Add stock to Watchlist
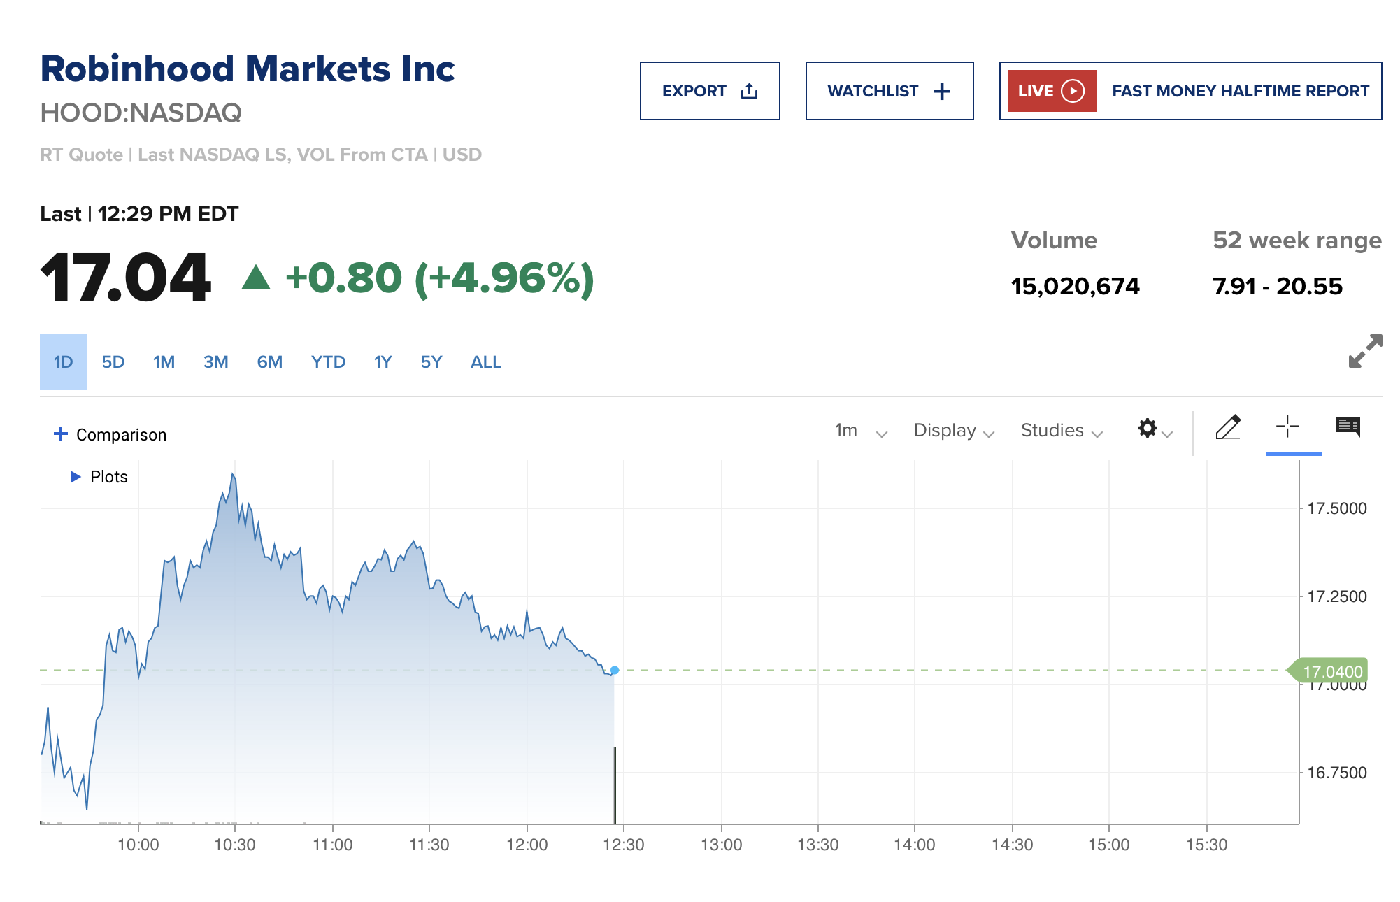1400x902 pixels. [889, 91]
